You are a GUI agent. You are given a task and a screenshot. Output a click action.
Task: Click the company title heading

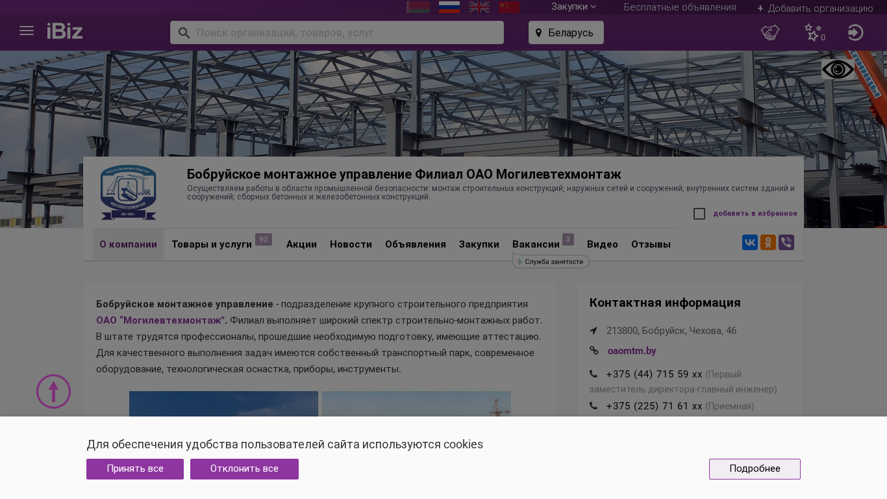tap(404, 174)
